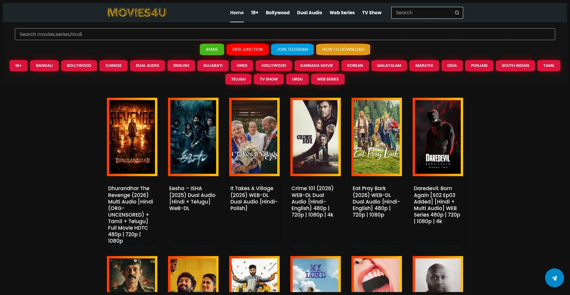Select the MALAYALAM category tag

click(389, 66)
